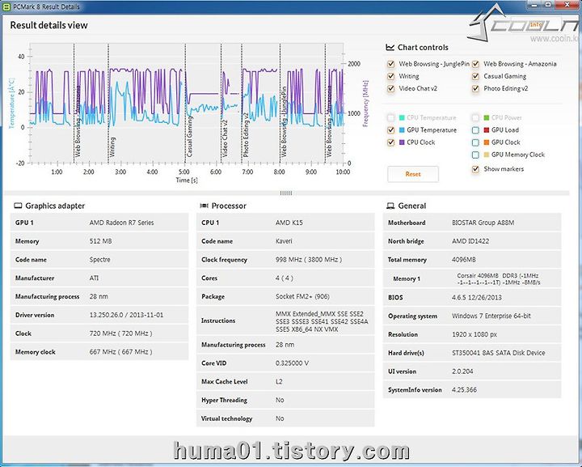The image size is (582, 467).
Task: Click the 667 MHz memory clock value
Action: coord(120,352)
